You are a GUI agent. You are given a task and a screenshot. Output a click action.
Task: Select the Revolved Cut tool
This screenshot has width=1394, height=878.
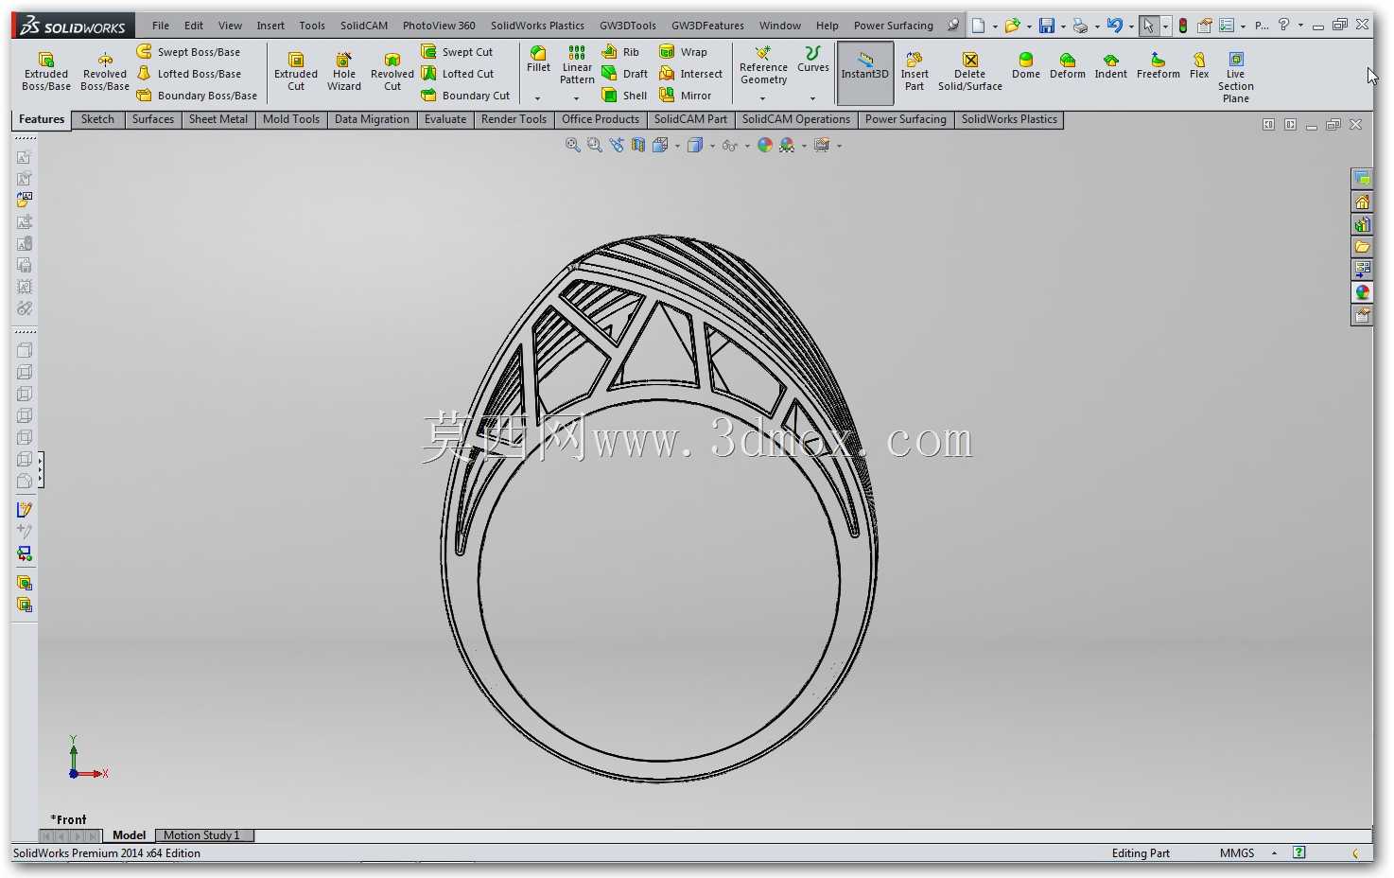pyautogui.click(x=392, y=72)
